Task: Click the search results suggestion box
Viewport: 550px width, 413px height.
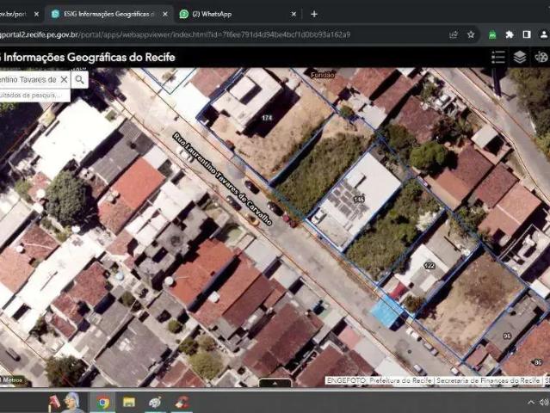Action: [34, 95]
